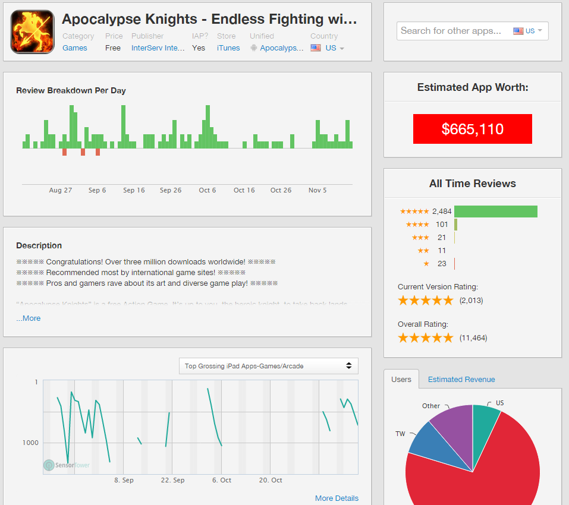Click the Description heading

coord(39,245)
